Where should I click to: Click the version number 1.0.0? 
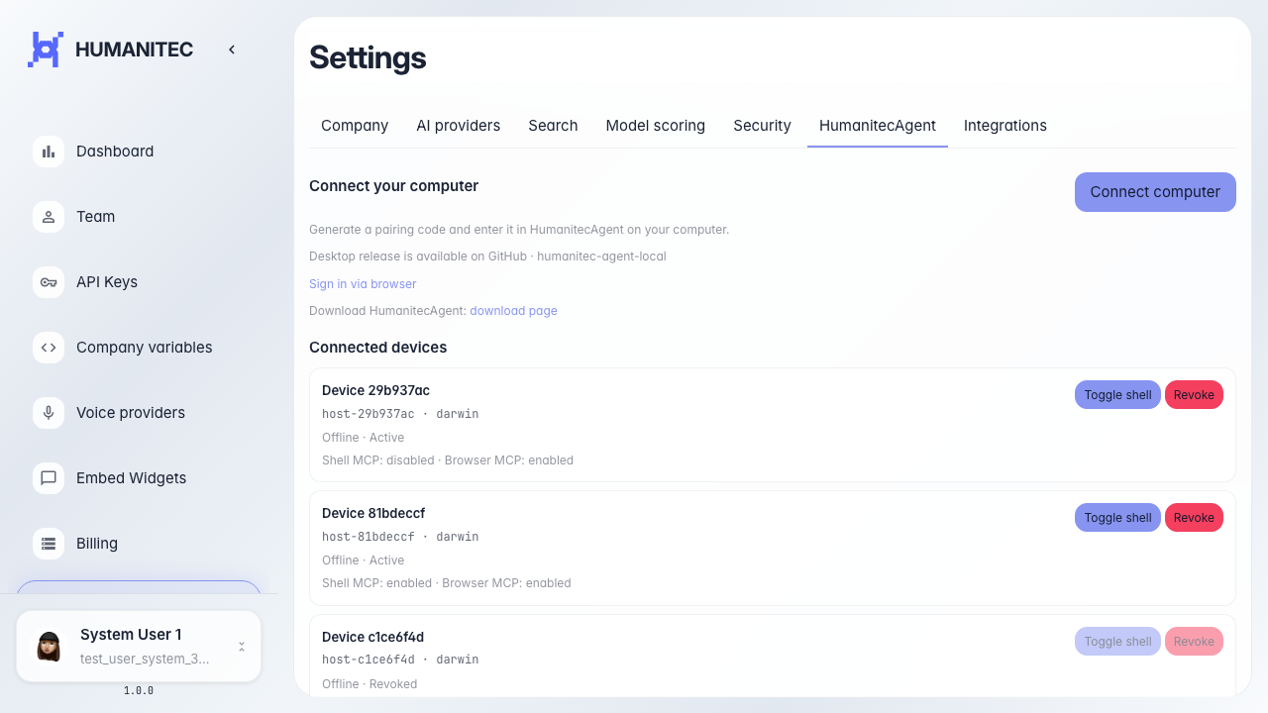point(139,691)
